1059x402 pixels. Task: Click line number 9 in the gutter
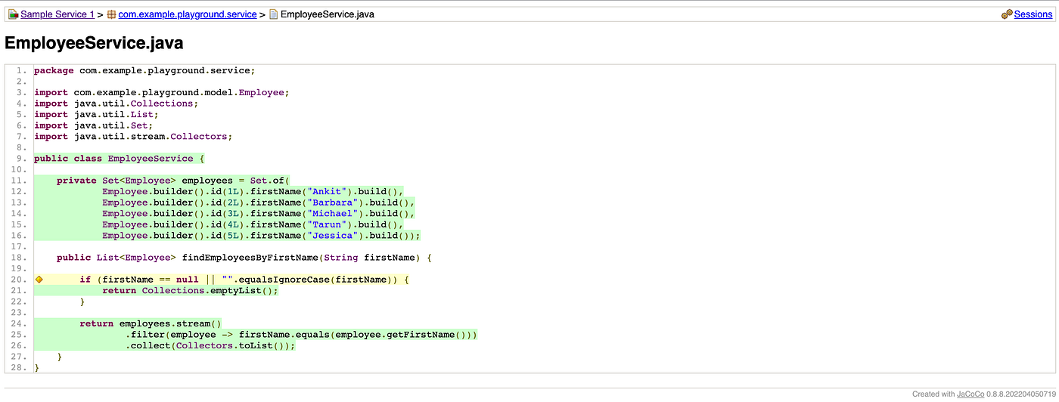click(x=22, y=159)
